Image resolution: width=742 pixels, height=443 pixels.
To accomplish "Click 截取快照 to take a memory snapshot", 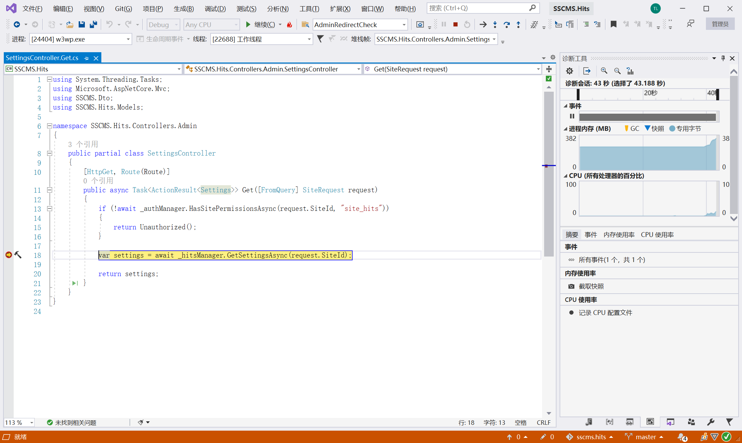I will click(591, 286).
